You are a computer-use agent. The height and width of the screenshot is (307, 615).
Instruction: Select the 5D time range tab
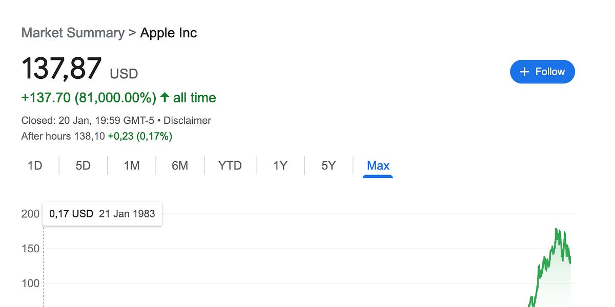83,165
